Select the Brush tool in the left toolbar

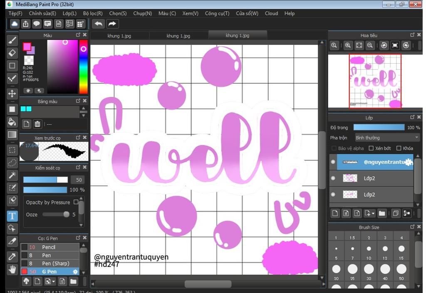(x=12, y=40)
